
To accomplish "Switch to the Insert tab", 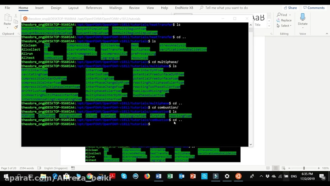I will [39, 8].
